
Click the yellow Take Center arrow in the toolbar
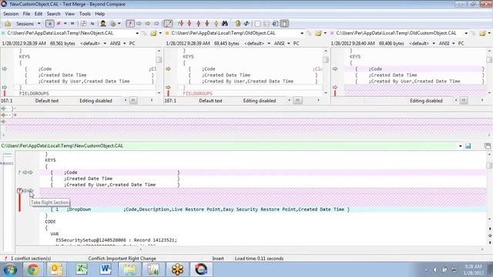pos(147,24)
